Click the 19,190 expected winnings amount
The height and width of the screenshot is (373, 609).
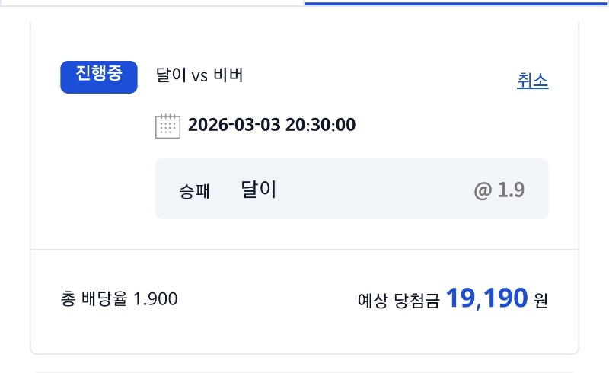486,298
